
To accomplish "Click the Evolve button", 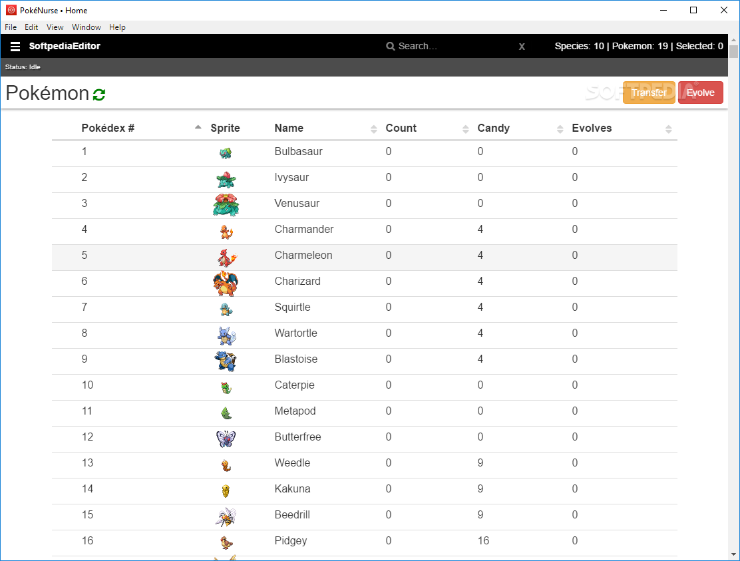I will 700,93.
